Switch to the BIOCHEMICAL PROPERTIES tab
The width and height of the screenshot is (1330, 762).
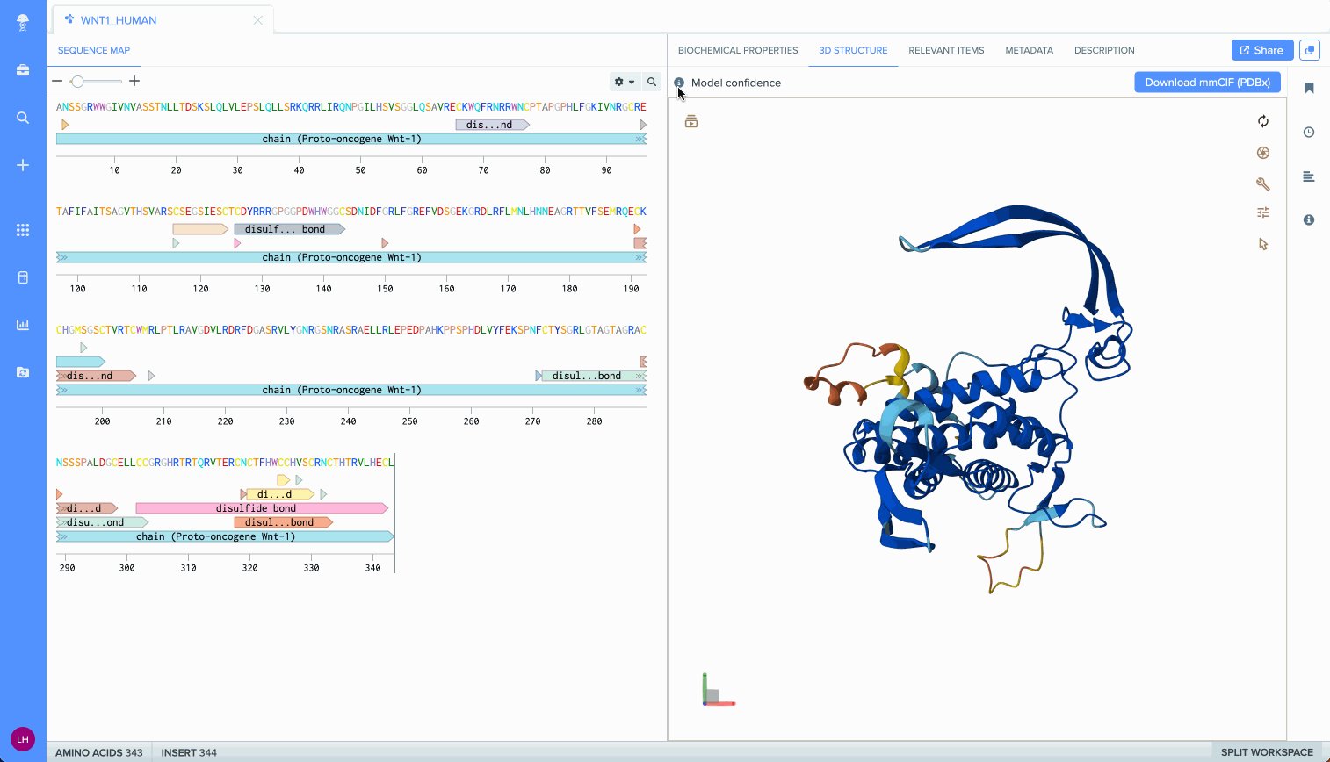(x=737, y=50)
